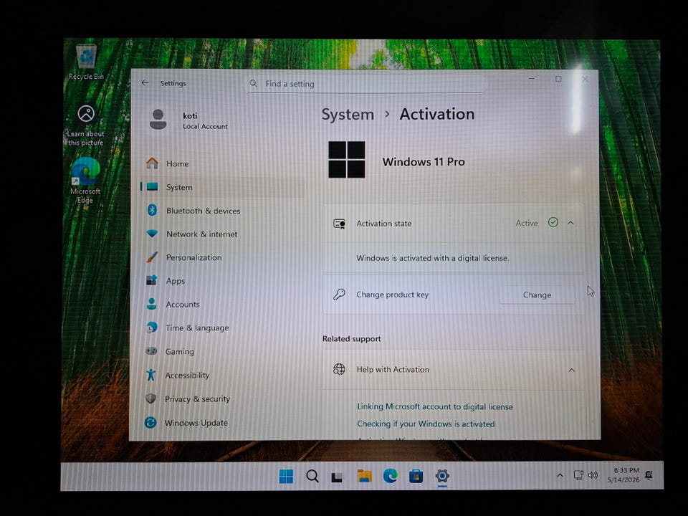Open the Start menu from taskbar

point(286,476)
